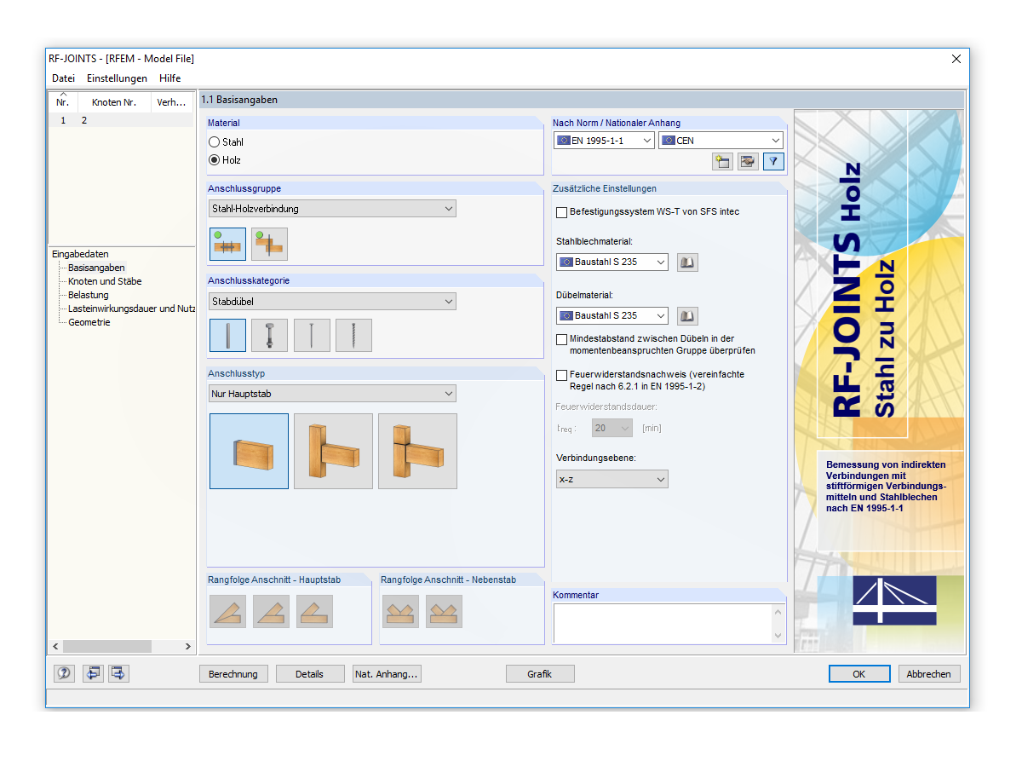Click the Verh... column header

click(172, 102)
